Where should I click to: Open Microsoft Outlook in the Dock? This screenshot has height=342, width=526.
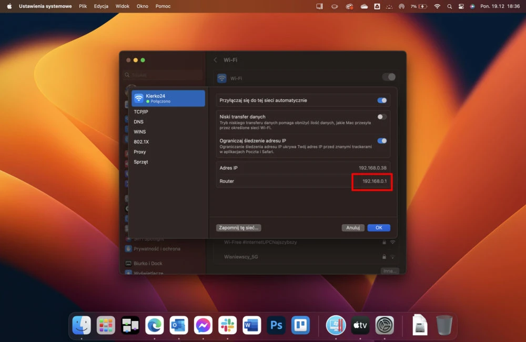click(x=179, y=325)
